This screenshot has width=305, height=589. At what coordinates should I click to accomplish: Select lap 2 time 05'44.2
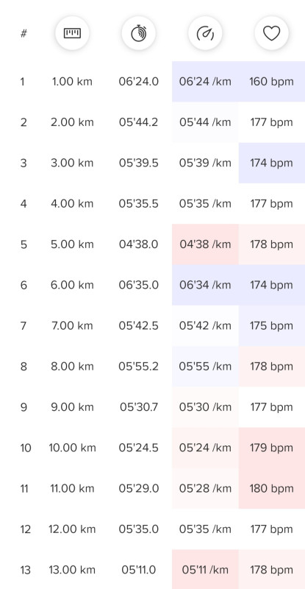138,122
